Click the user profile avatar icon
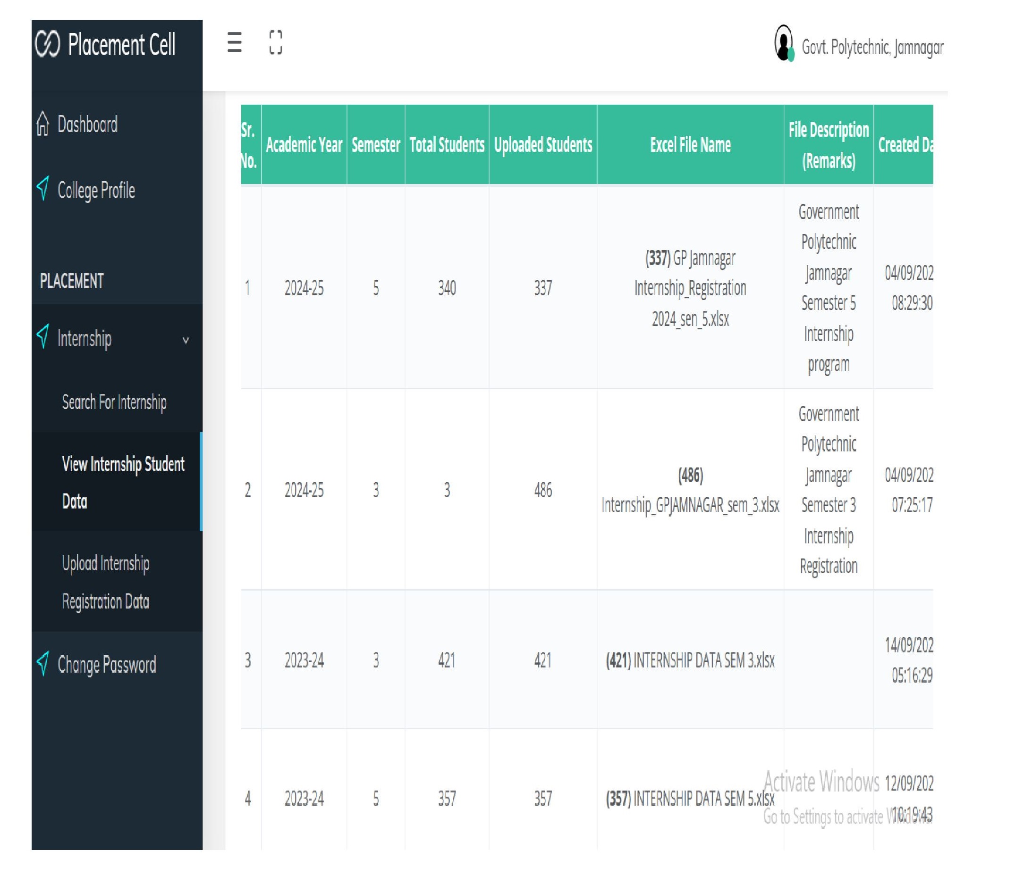This screenshot has height=875, width=1015. coord(783,43)
